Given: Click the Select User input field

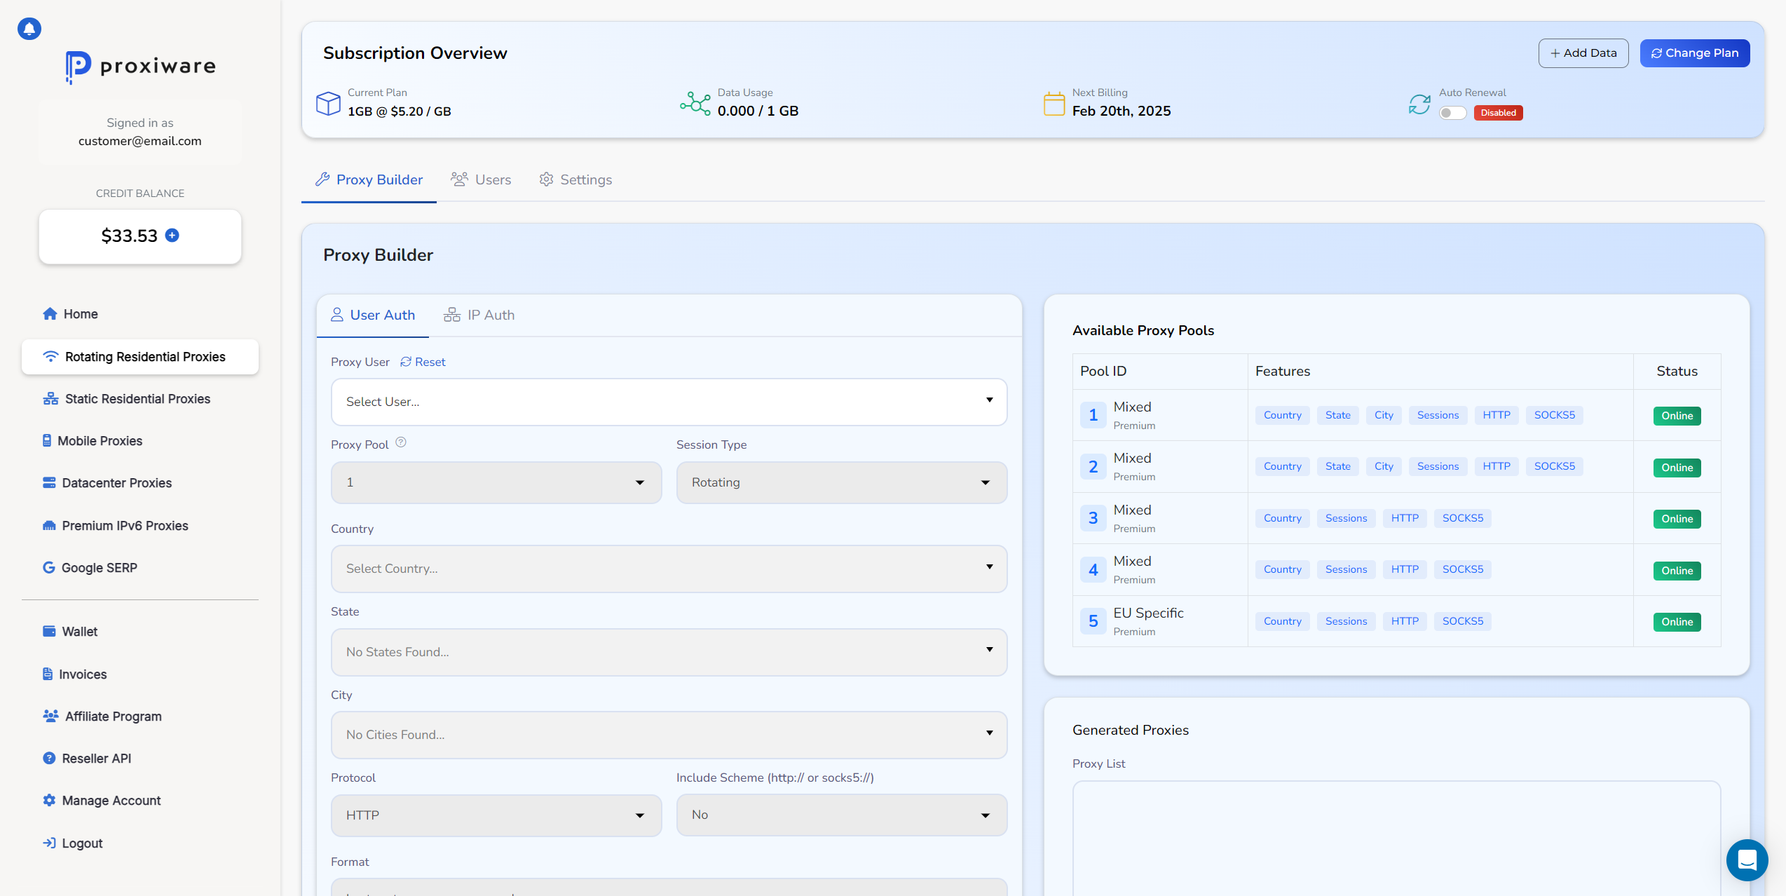Looking at the screenshot, I should [668, 401].
